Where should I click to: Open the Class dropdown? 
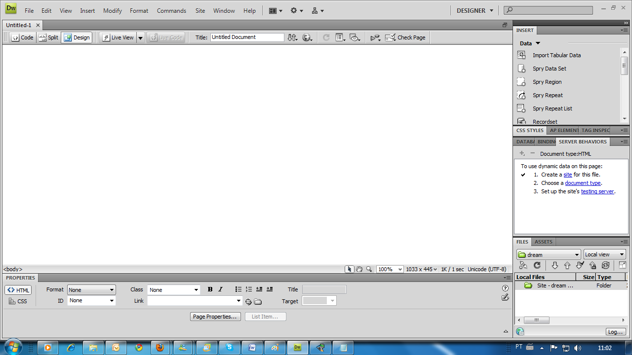click(173, 290)
